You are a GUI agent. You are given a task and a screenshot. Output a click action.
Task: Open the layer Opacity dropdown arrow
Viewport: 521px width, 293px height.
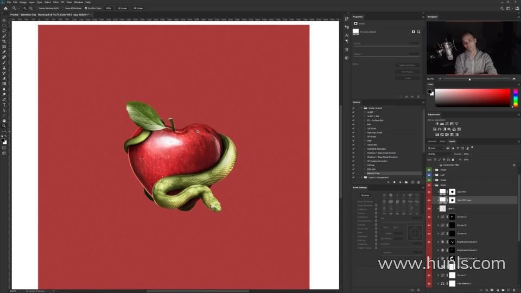[471, 154]
